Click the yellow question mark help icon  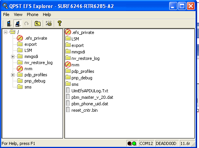(60, 23)
